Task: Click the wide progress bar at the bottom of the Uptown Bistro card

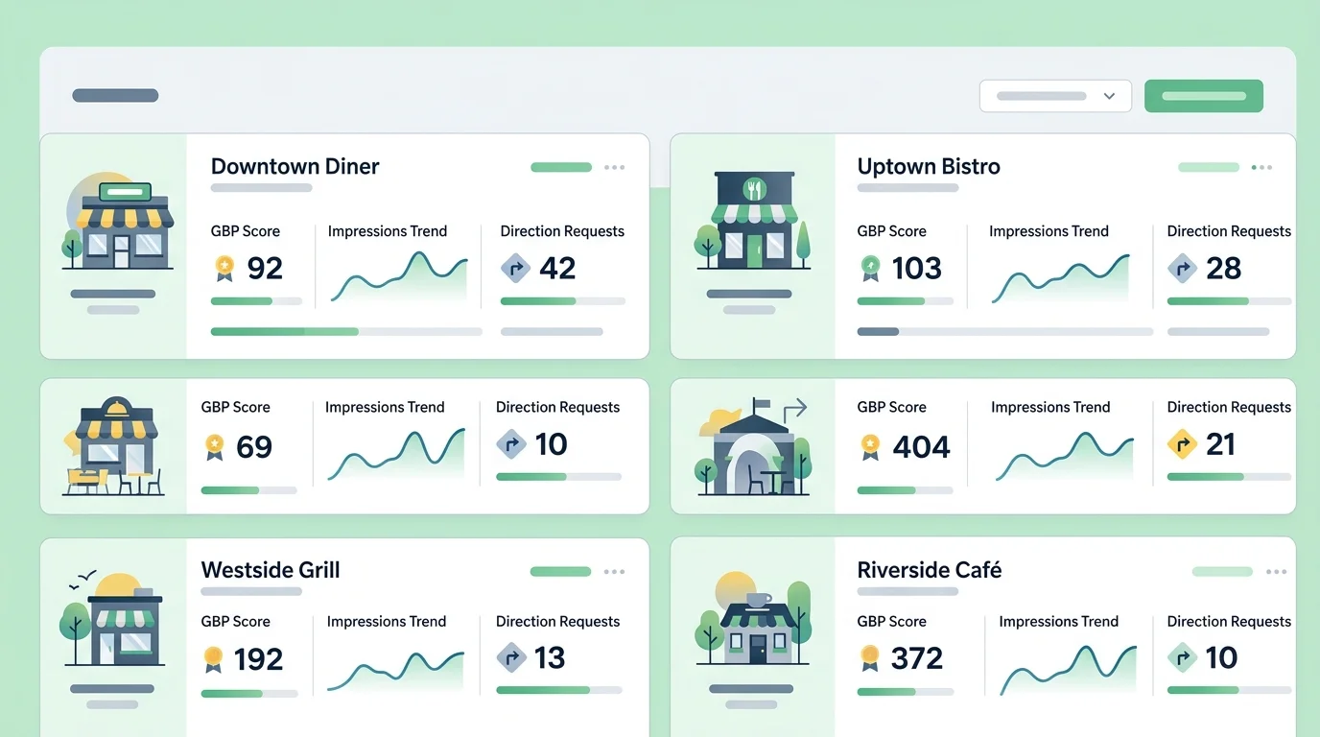Action: pyautogui.click(x=1004, y=332)
